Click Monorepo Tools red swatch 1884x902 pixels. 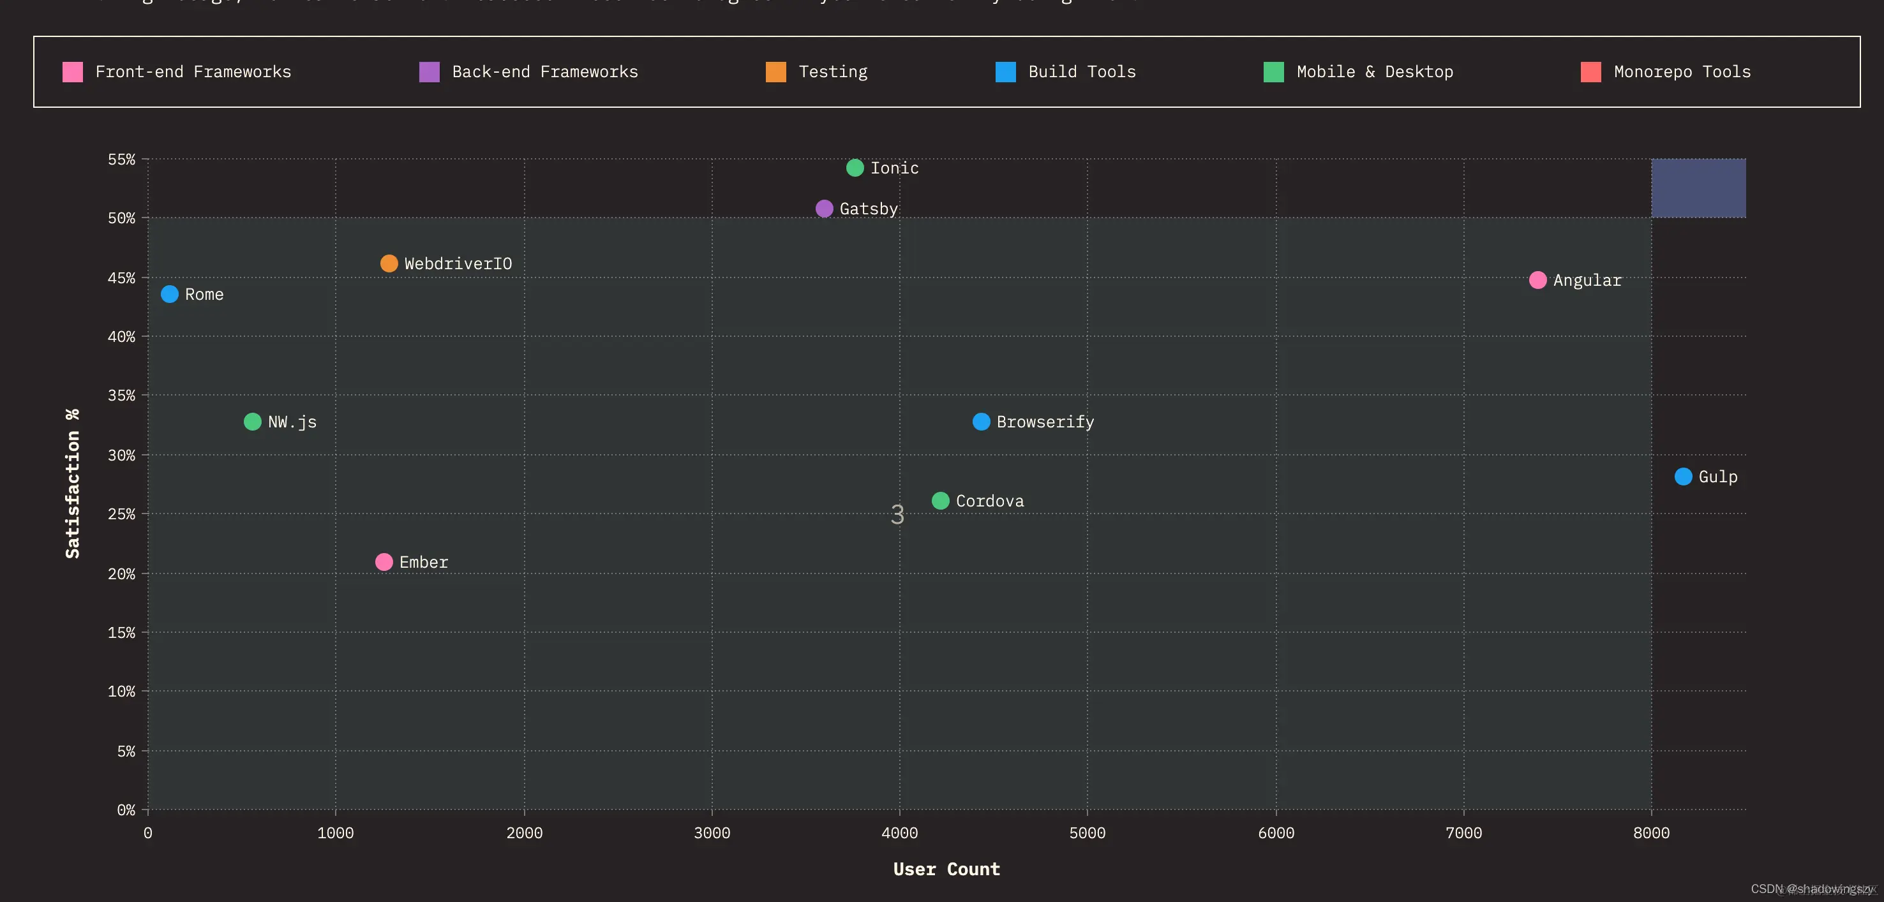point(1590,71)
